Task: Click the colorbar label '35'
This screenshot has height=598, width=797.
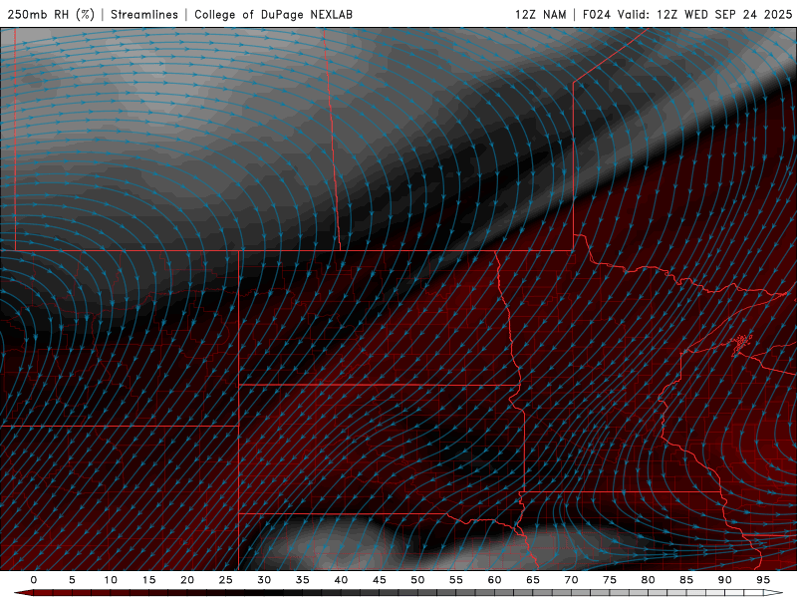Action: pyautogui.click(x=303, y=580)
